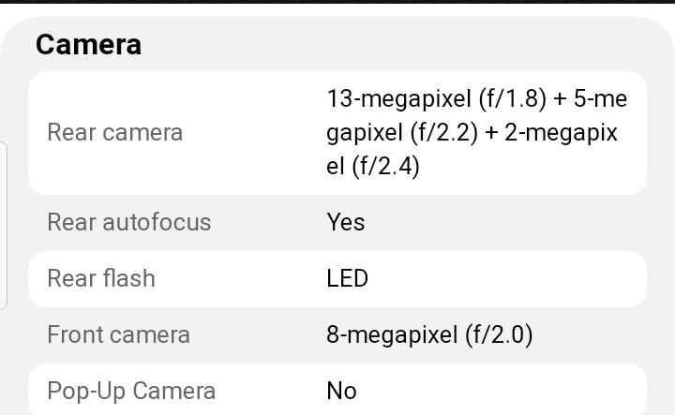Click the 2-megapix text on the second line

tap(561, 132)
